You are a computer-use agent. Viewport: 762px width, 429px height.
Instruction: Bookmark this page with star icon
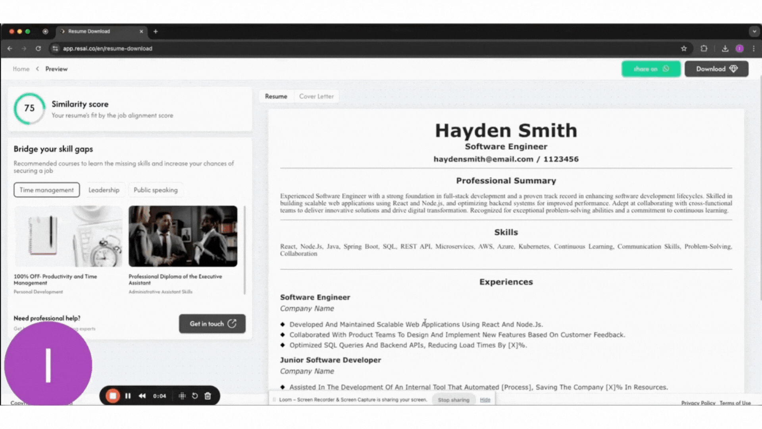(x=684, y=48)
